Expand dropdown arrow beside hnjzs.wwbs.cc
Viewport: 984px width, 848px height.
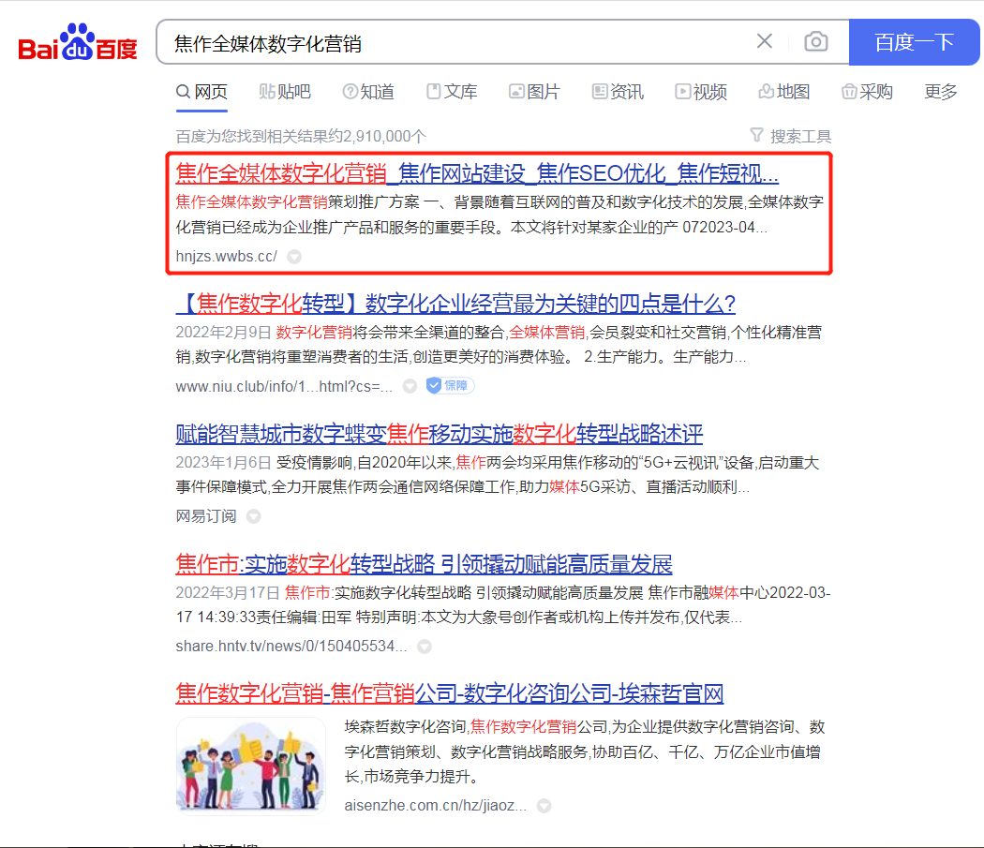pos(294,256)
